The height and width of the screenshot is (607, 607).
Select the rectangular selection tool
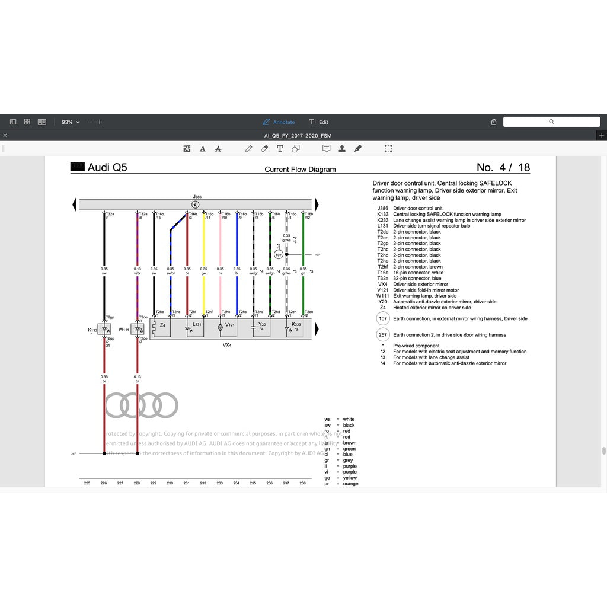pyautogui.click(x=388, y=149)
